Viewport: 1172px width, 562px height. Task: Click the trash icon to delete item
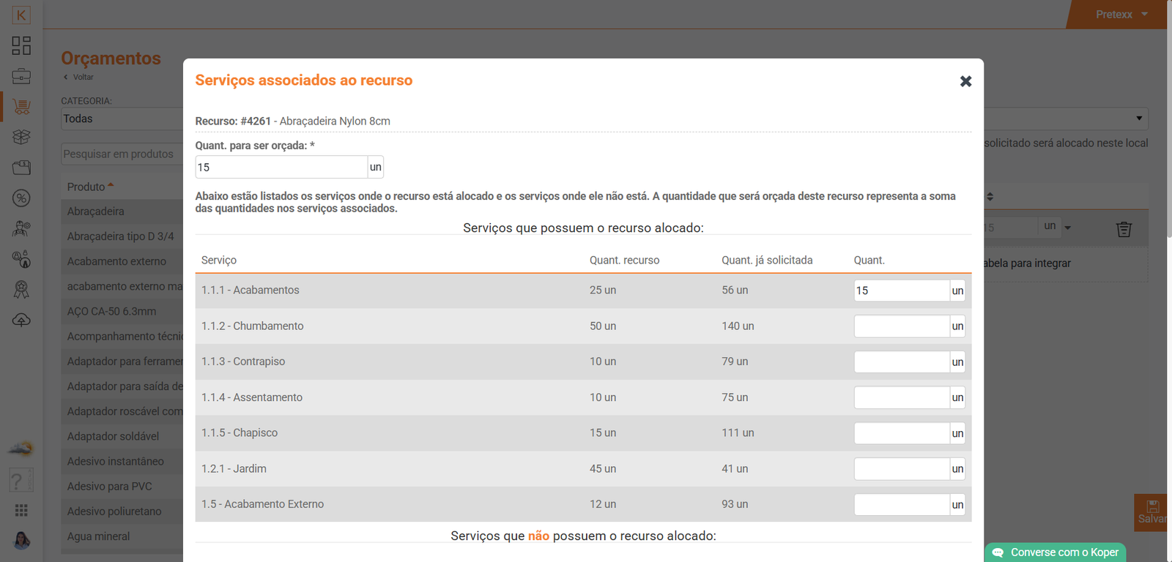1124,229
